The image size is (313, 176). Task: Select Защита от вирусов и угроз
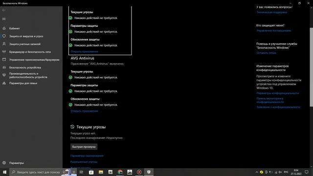click(26, 36)
